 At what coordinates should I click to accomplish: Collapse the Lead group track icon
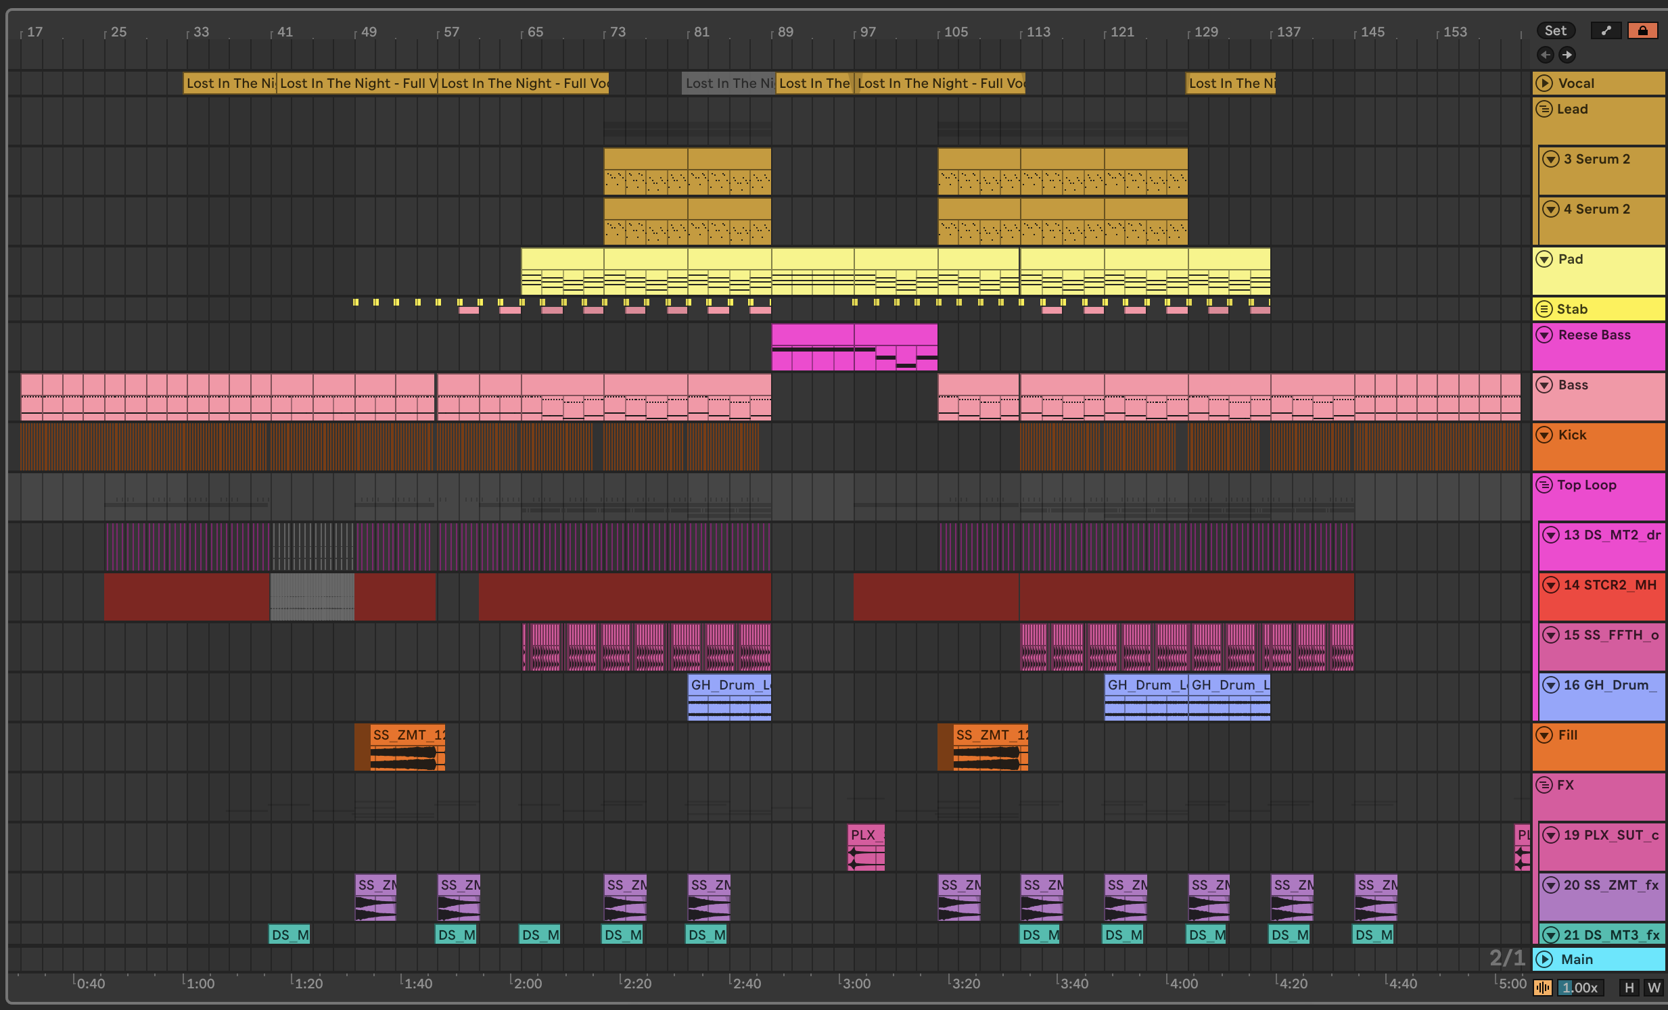[1544, 109]
